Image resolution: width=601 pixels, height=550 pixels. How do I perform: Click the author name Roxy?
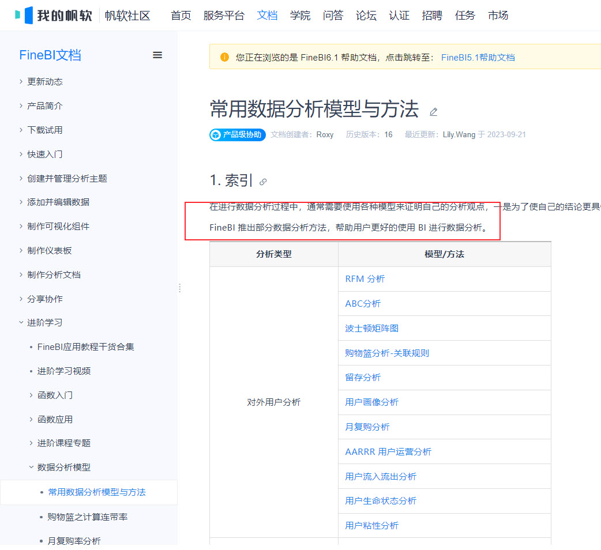pyautogui.click(x=325, y=134)
